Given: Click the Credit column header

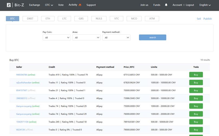Looking at the screenshot, I should [x=52, y=67].
